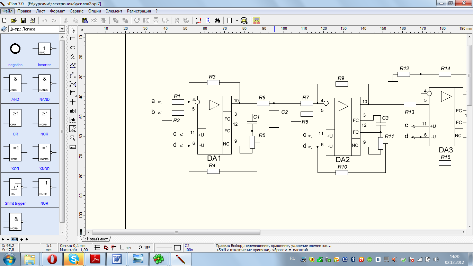Open the Файл menu
The image size is (473, 266).
[7, 11]
